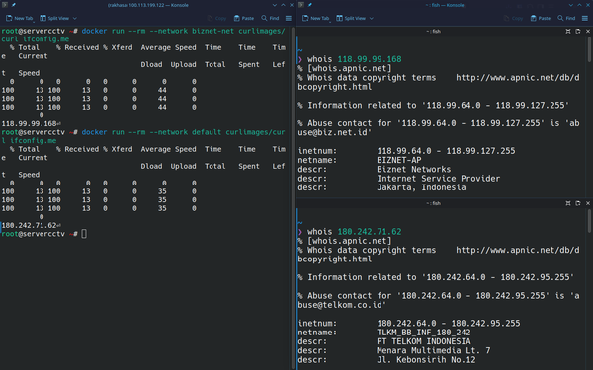Click Split View in the 100.113.199.122 Konsole window
593x370 pixels.
tap(54, 18)
